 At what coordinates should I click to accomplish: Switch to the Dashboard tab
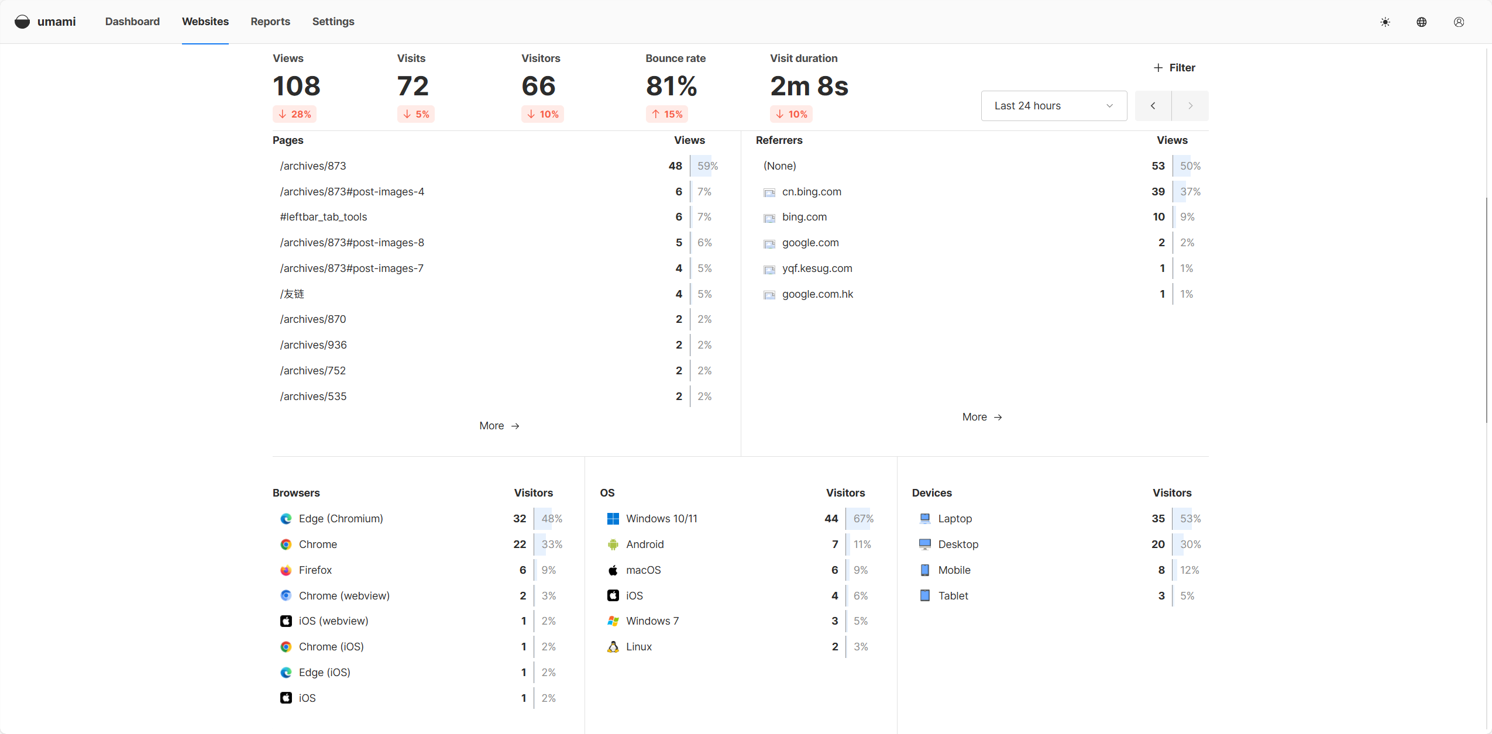coord(132,22)
